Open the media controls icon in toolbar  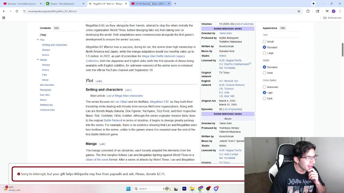[x=327, y=11]
